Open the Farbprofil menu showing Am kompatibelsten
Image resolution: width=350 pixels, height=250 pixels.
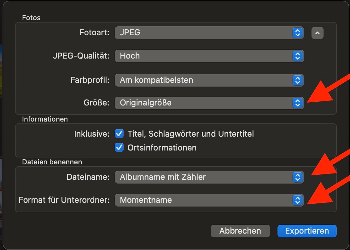pos(203,80)
